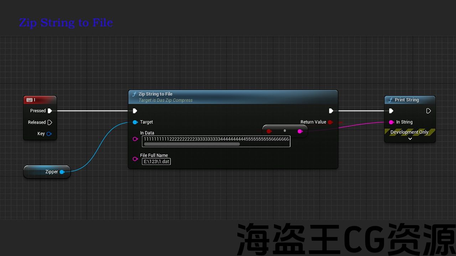The image size is (456, 256).
Task: Click the Zipper variable's blue output pin
Action: click(62, 172)
